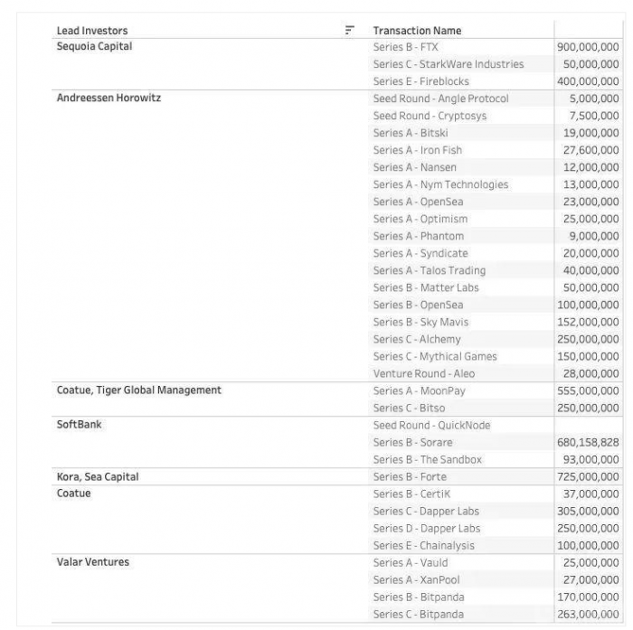Select the Lead Investors column header
This screenshot has width=633, height=630.
[x=92, y=31]
